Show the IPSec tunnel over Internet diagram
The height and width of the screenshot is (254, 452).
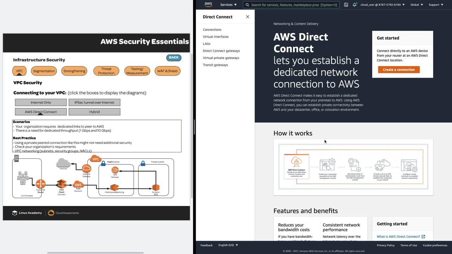click(94, 102)
